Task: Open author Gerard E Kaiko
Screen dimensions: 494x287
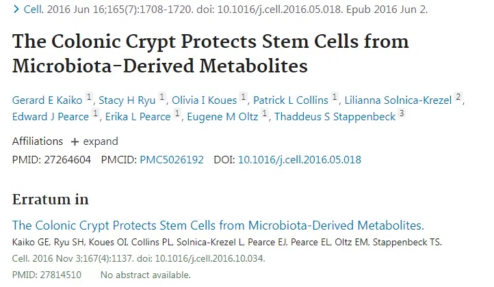Action: 47,100
